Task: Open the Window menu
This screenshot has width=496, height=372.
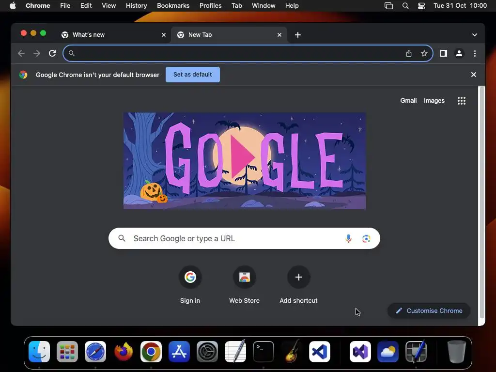Action: pos(263,6)
